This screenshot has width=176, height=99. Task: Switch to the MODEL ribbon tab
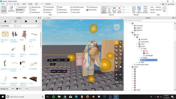coord(30,4)
